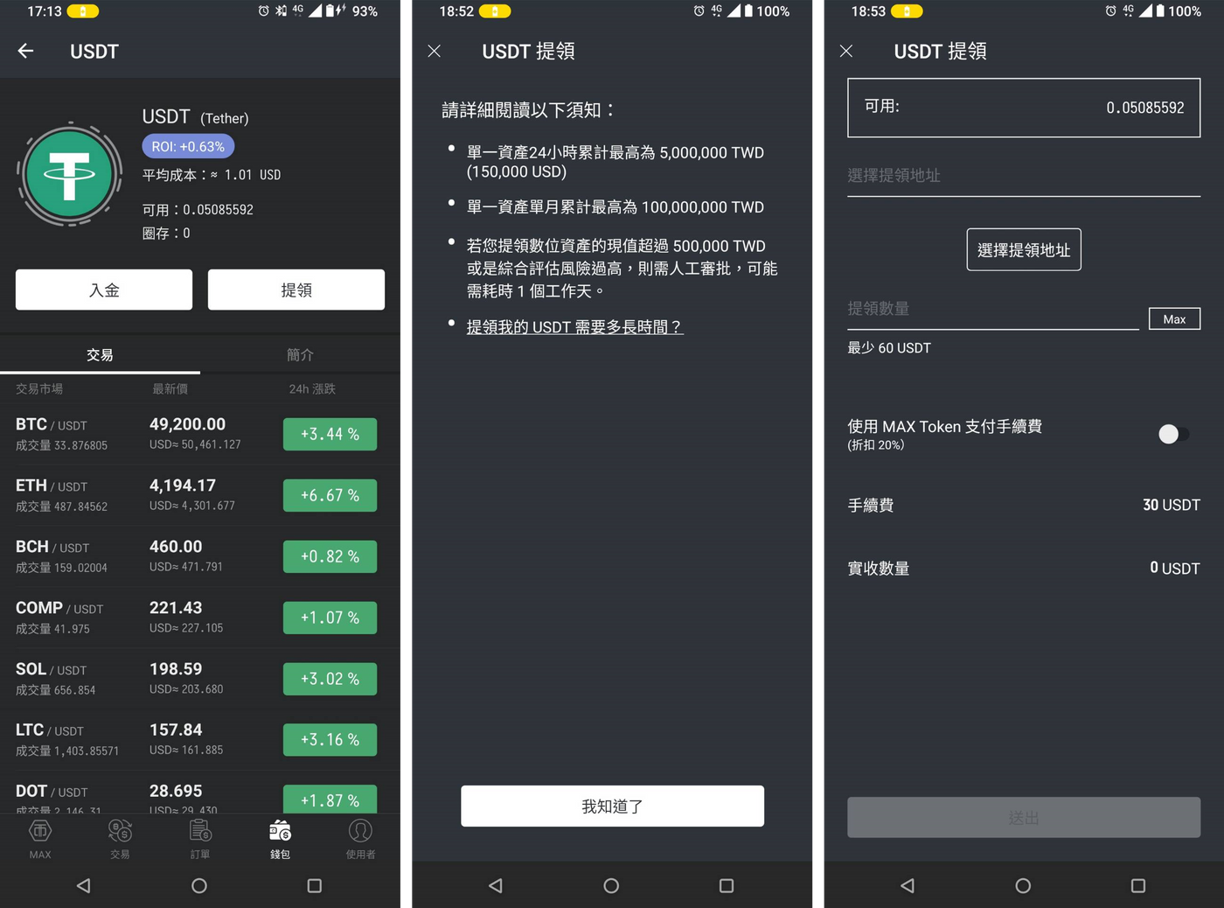Viewport: 1224px width, 908px height.
Task: Open link 提領我的 USDT 需要多長時間？
Action: pyautogui.click(x=574, y=326)
